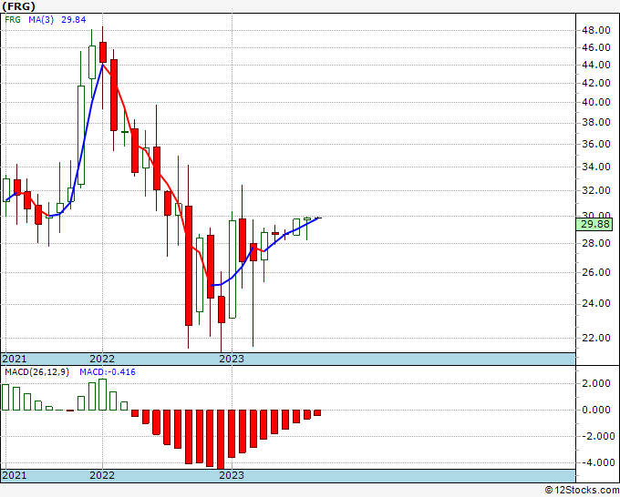Click the 32.00 price axis label
Image resolution: width=620 pixels, height=497 pixels.
click(x=596, y=190)
